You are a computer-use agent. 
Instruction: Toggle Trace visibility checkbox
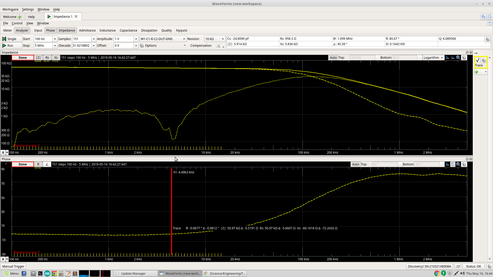478,60
